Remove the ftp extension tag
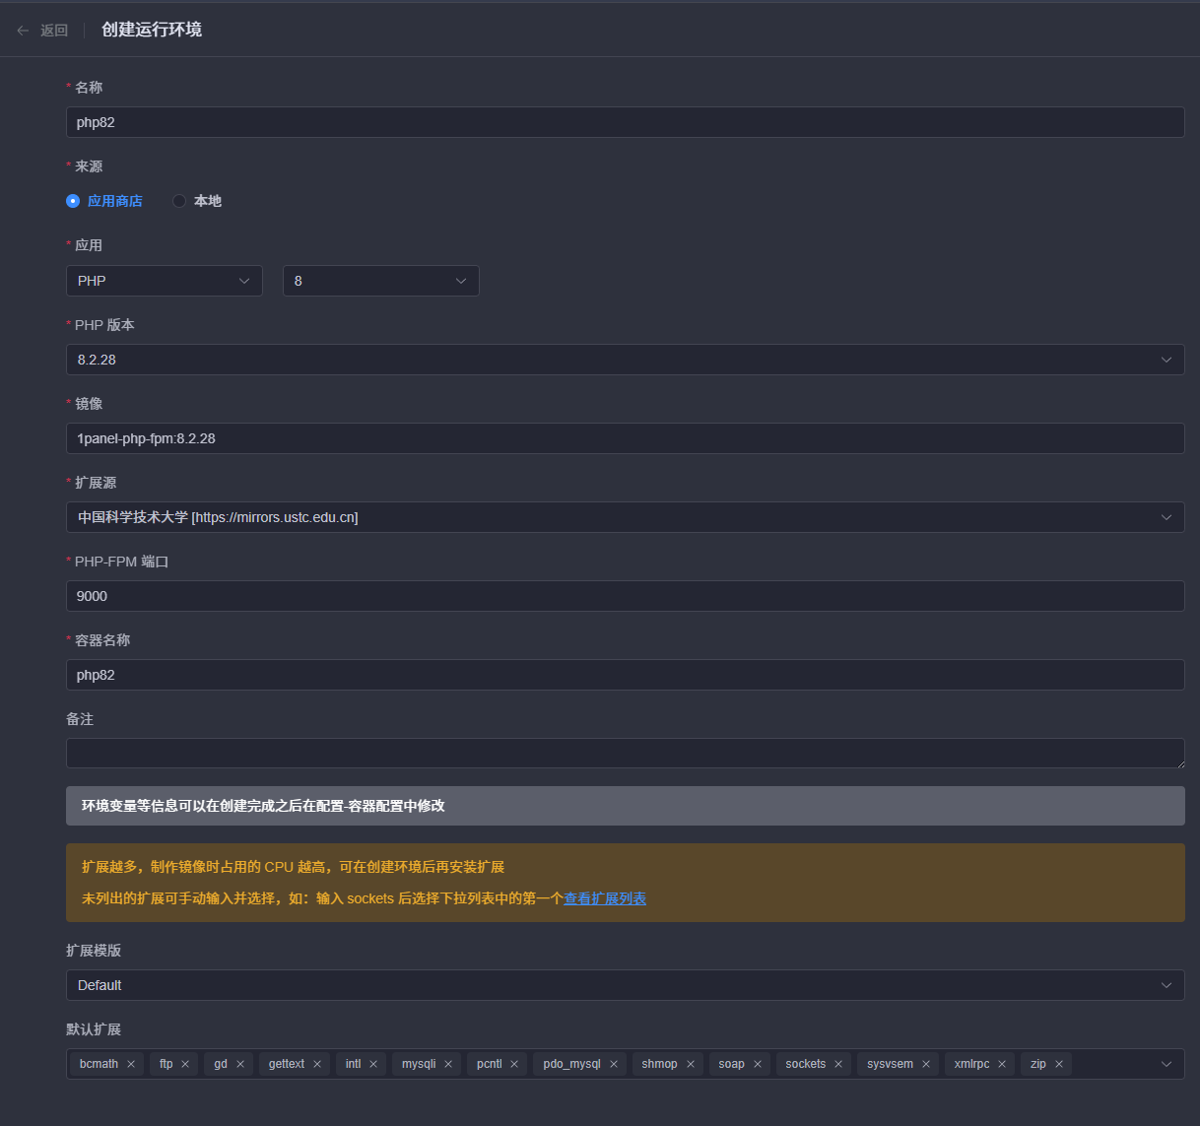Viewport: 1200px width, 1126px height. pyautogui.click(x=185, y=1064)
